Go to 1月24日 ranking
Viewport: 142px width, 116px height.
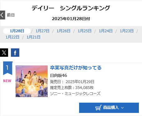pyautogui.click(x=106, y=31)
